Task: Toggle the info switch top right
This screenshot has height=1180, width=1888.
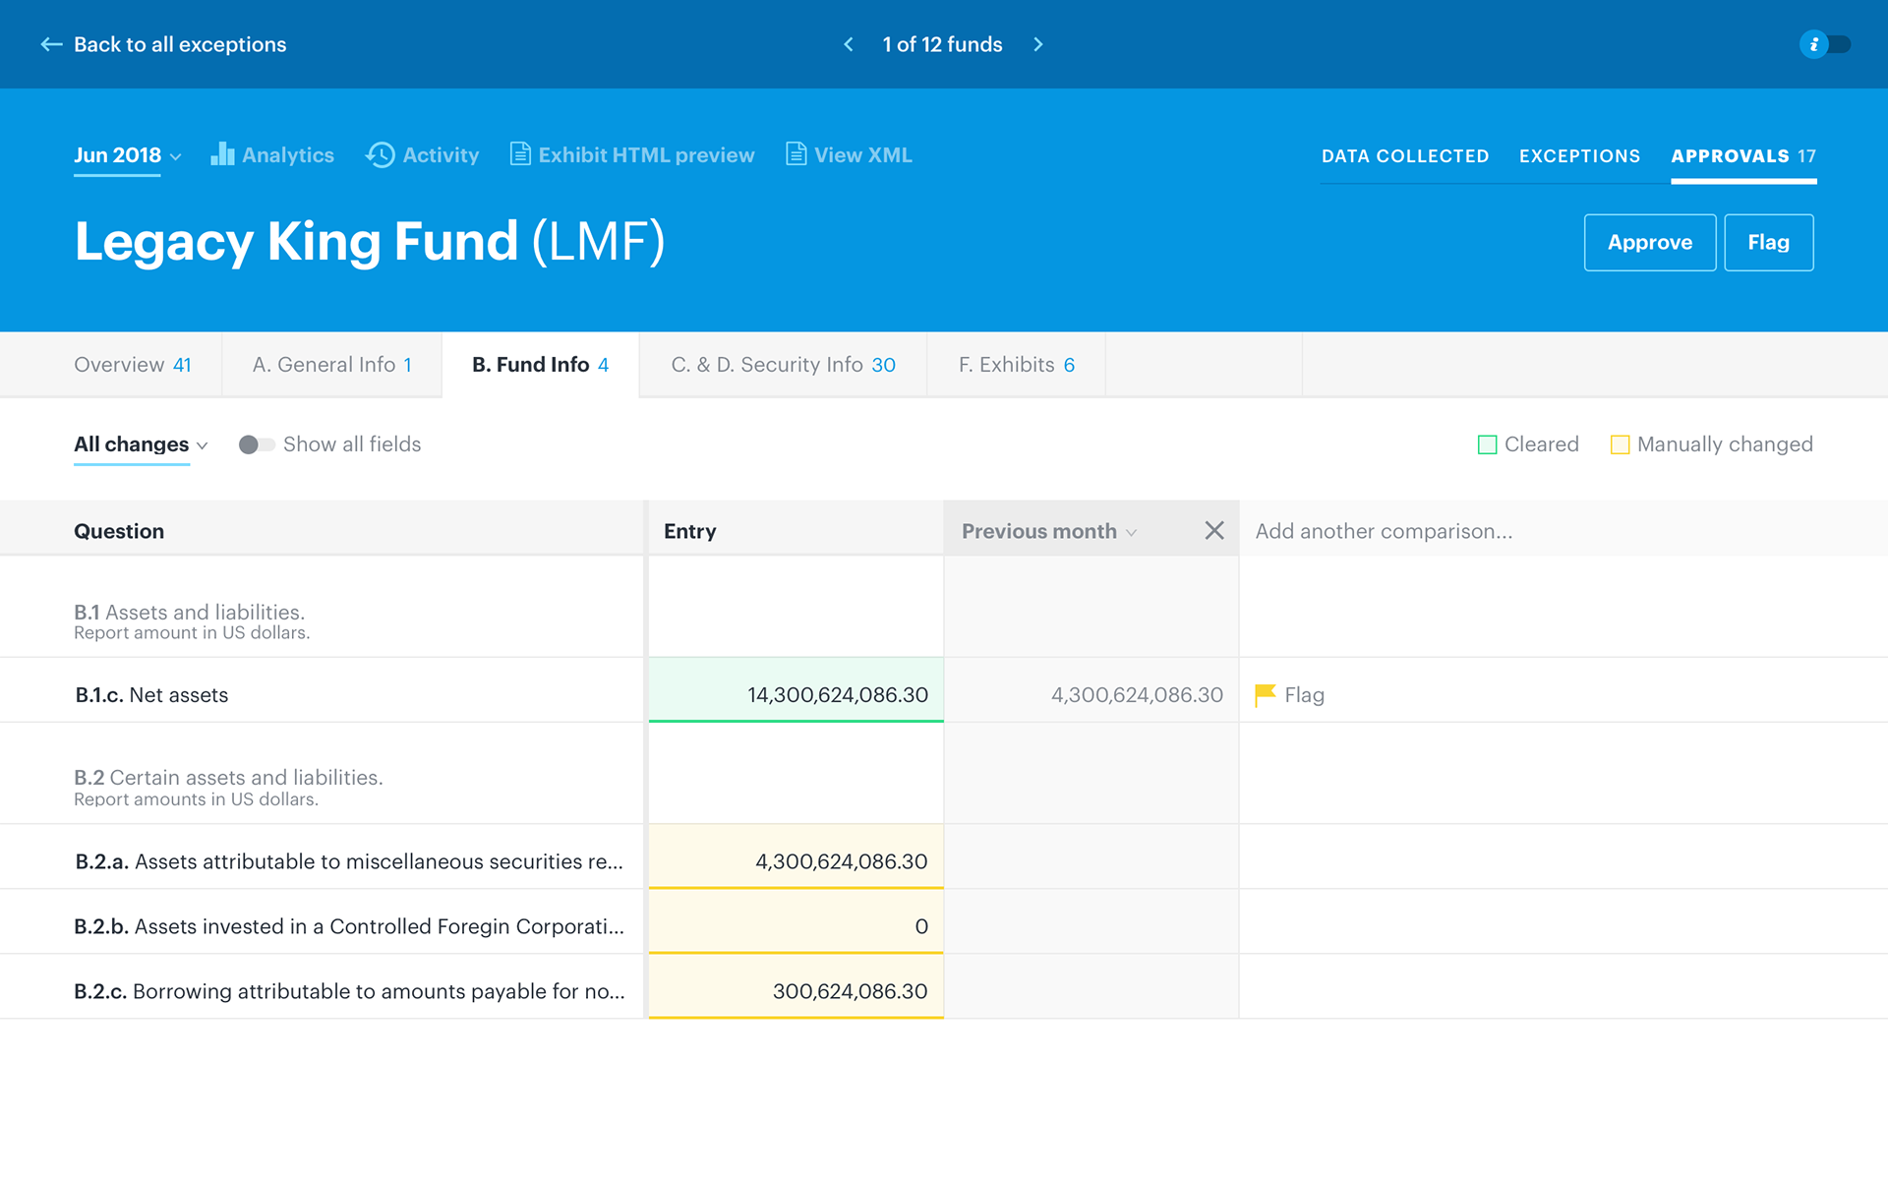Action: (1825, 44)
